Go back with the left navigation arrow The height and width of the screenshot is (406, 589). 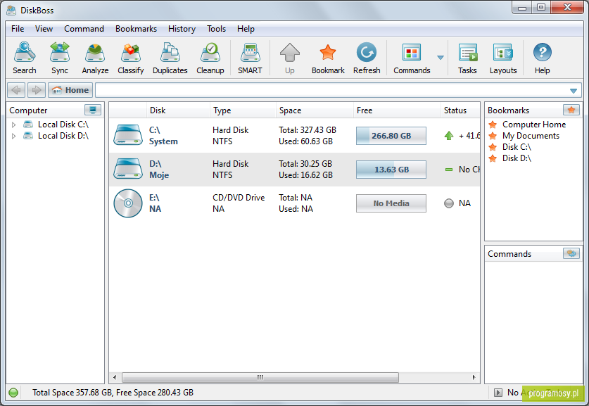(16, 90)
